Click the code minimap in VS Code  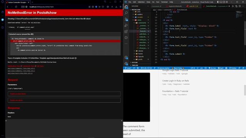pyautogui.click(x=239, y=14)
